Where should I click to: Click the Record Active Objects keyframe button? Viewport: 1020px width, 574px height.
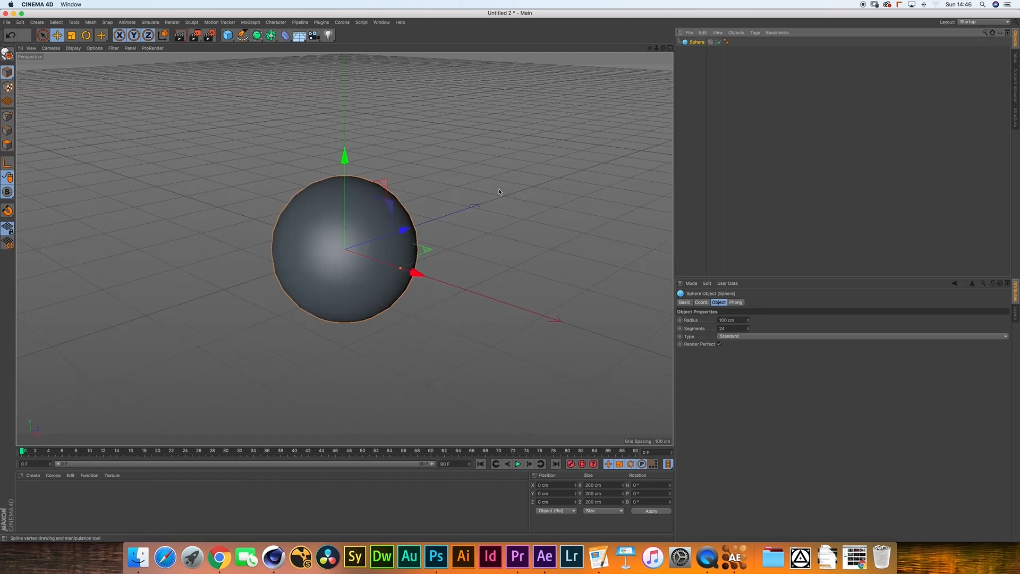(x=571, y=464)
